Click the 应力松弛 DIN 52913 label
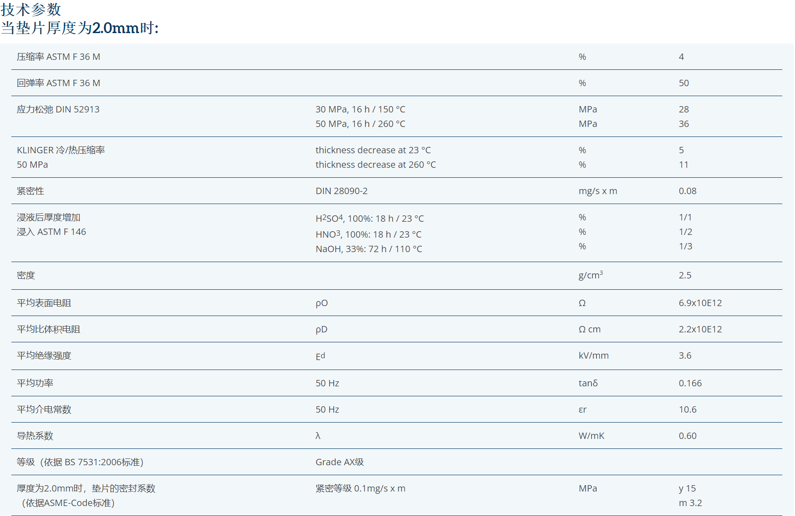795x516 pixels. tap(58, 109)
